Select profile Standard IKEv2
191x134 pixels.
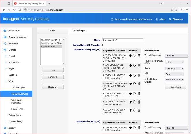pos(51,47)
